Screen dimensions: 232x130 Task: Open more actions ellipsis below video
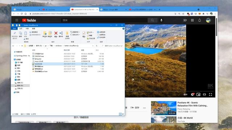[144, 108]
